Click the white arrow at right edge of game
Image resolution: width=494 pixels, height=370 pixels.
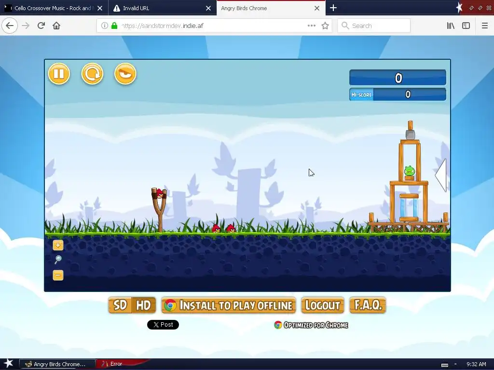(x=441, y=175)
